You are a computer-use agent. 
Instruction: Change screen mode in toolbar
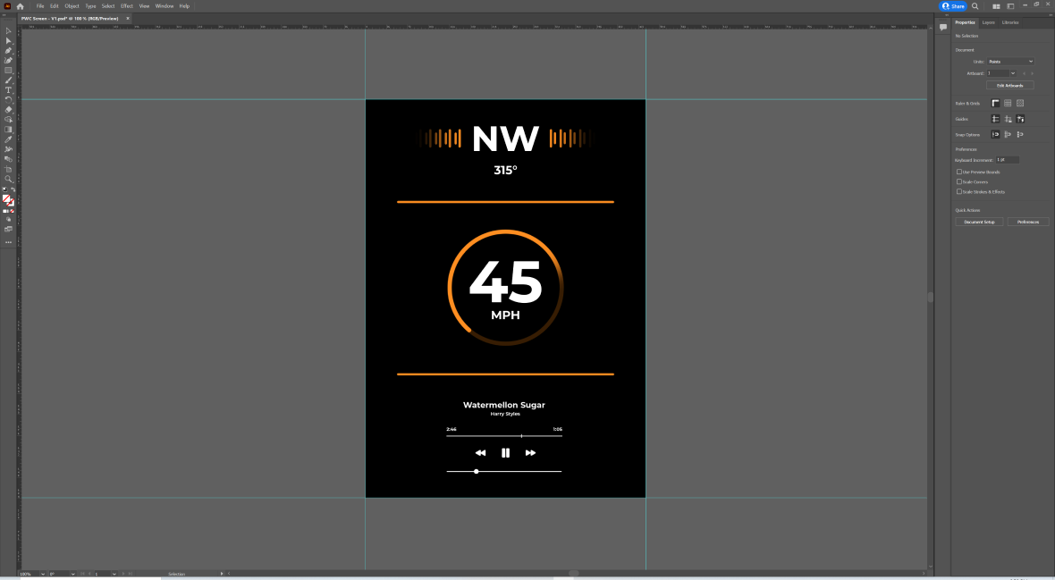(8, 230)
